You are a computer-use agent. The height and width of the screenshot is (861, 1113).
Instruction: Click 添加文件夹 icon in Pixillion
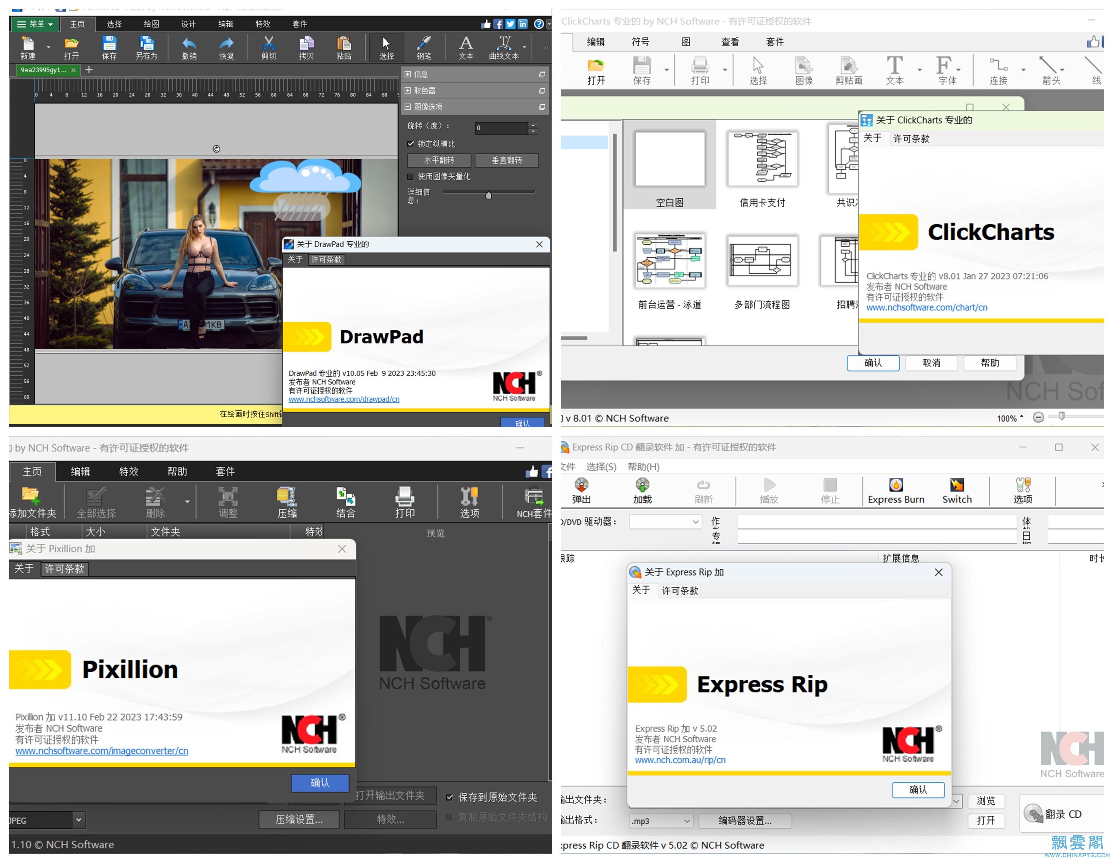tap(32, 502)
